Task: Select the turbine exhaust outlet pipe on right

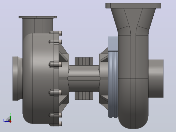Action: pos(156,79)
